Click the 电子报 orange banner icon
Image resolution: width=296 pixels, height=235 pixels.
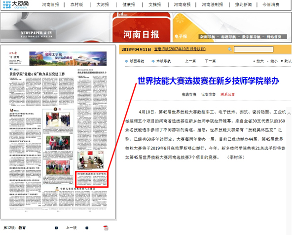coord(181,37)
